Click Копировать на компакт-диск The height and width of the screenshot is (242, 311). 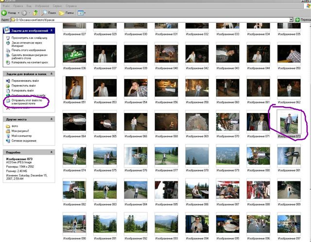(30, 63)
